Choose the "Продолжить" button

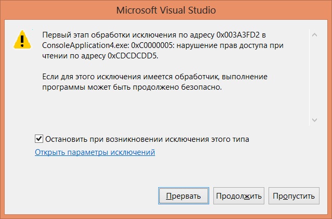[x=239, y=196]
